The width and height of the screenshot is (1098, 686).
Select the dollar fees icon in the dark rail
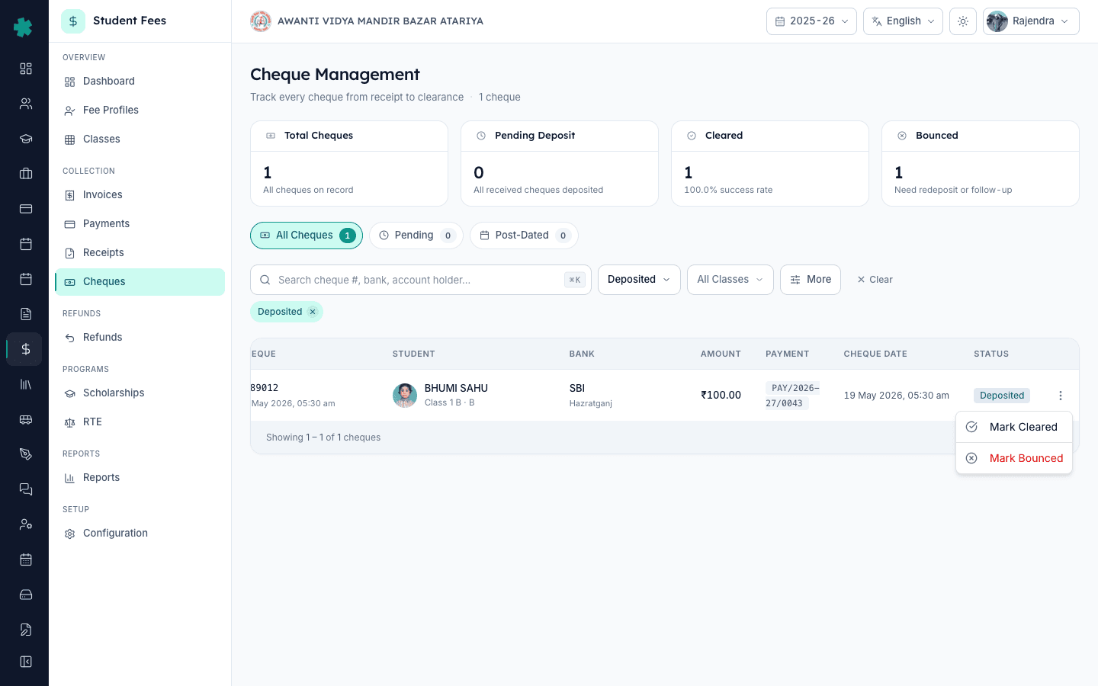26,349
